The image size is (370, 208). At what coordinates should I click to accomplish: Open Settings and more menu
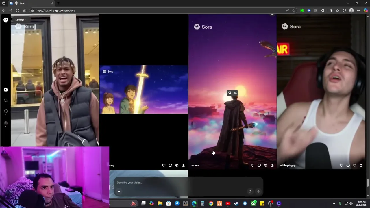[359, 10]
